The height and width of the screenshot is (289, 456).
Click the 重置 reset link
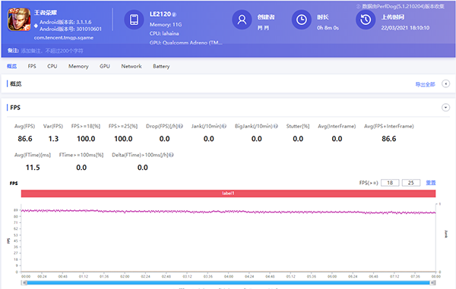(x=431, y=183)
